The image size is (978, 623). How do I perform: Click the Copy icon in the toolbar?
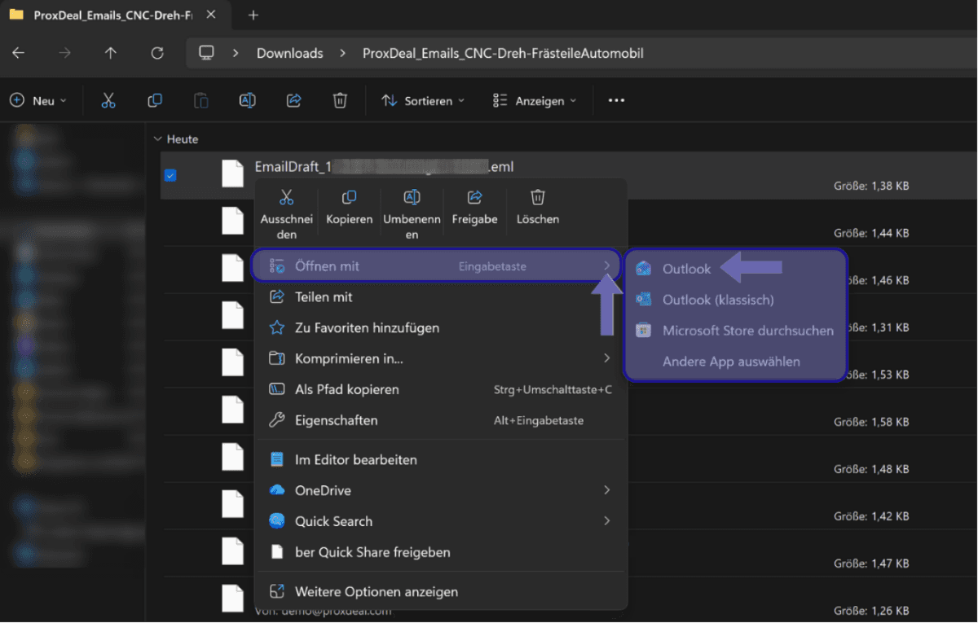coord(155,100)
